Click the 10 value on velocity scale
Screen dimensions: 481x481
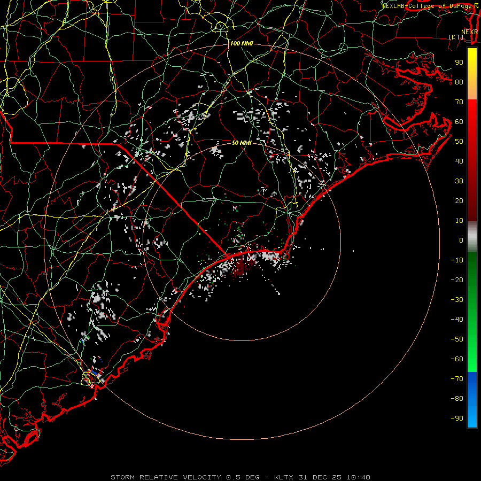tap(459, 221)
